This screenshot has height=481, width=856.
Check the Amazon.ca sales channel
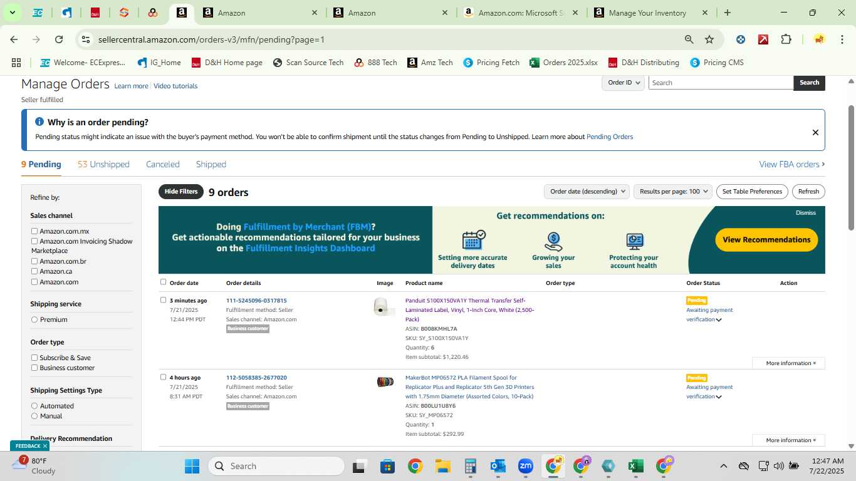point(34,271)
